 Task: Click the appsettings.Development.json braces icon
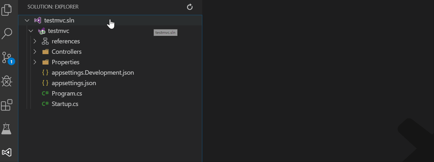(45, 72)
